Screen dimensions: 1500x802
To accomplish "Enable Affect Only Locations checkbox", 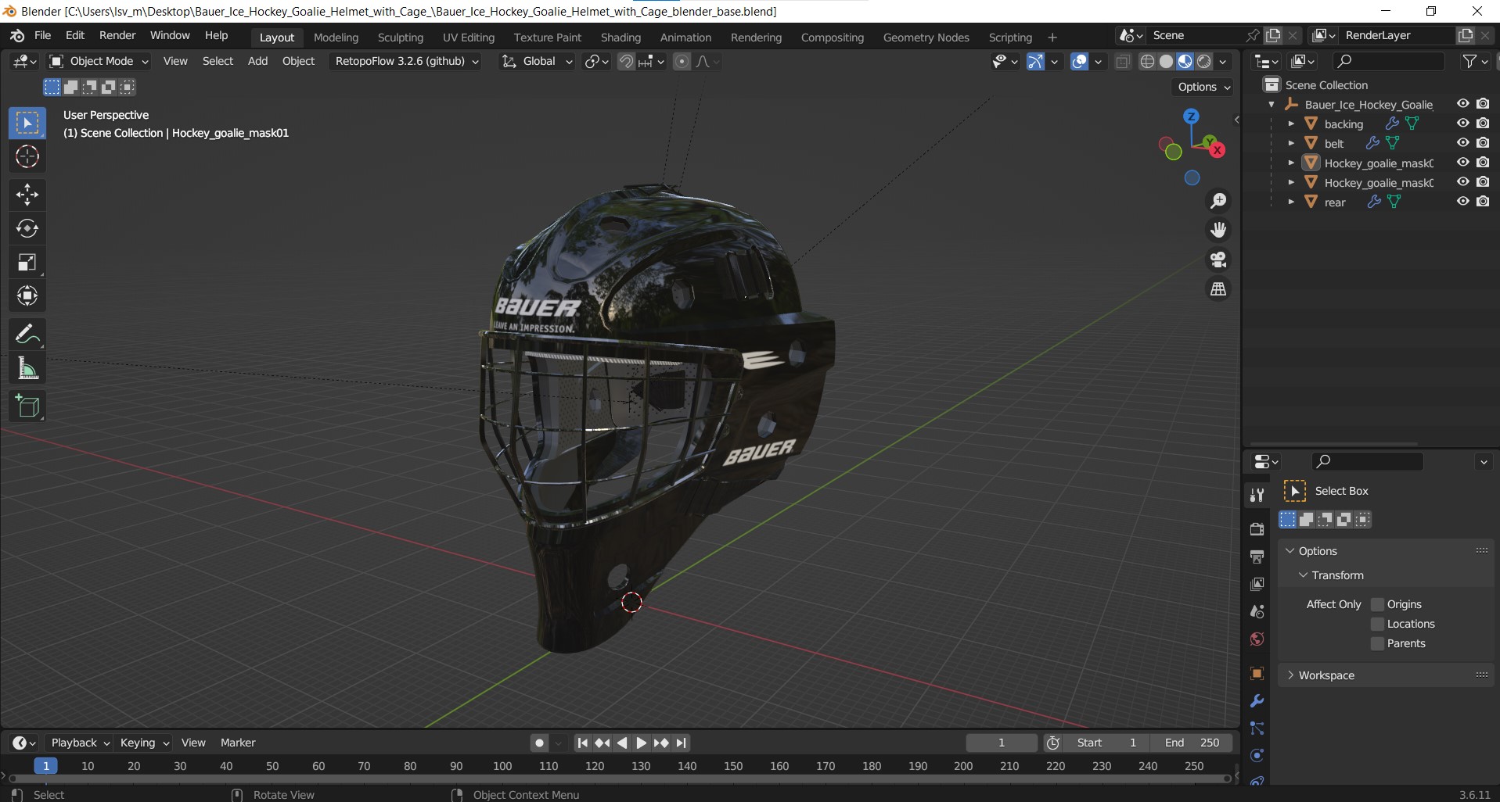I will tap(1378, 624).
